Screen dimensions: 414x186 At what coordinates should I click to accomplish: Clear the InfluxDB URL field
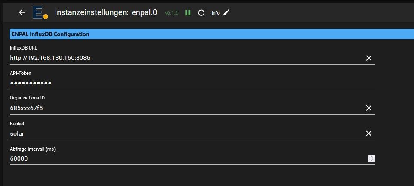[368, 58]
